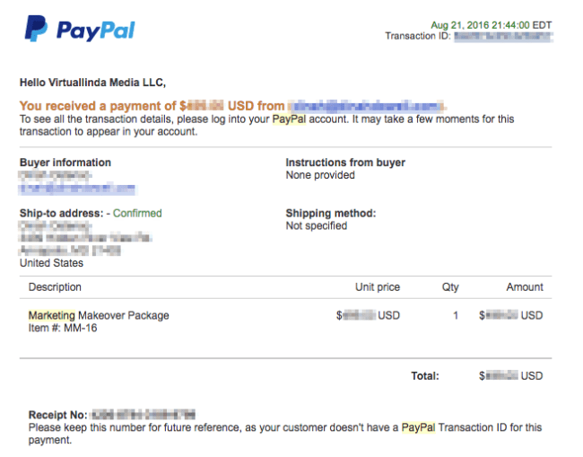
Task: Click the Buyer information heading
Action: click(65, 163)
